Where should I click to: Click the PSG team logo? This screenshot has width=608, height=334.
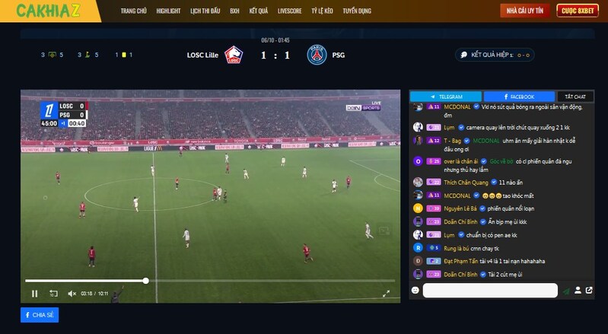[317, 55]
